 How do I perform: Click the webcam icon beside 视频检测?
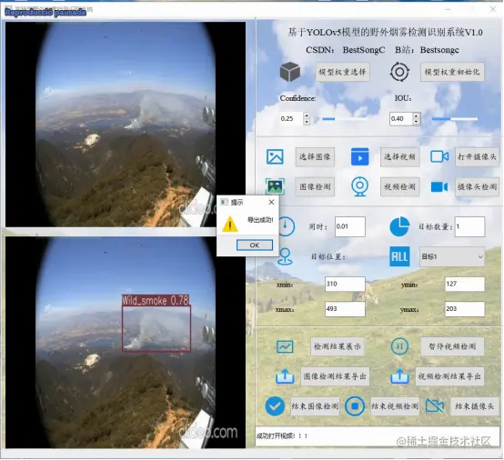click(359, 186)
